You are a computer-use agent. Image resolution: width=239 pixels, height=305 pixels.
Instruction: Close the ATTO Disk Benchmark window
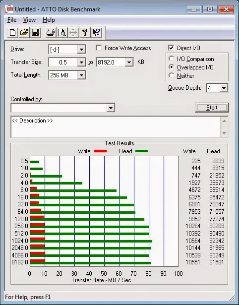(226, 9)
